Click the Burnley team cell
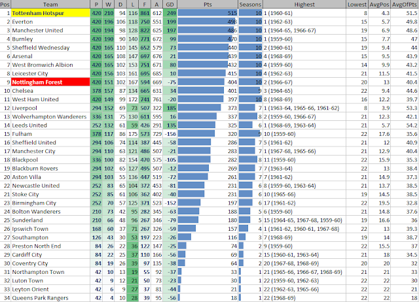419x302 pixels. [50, 39]
